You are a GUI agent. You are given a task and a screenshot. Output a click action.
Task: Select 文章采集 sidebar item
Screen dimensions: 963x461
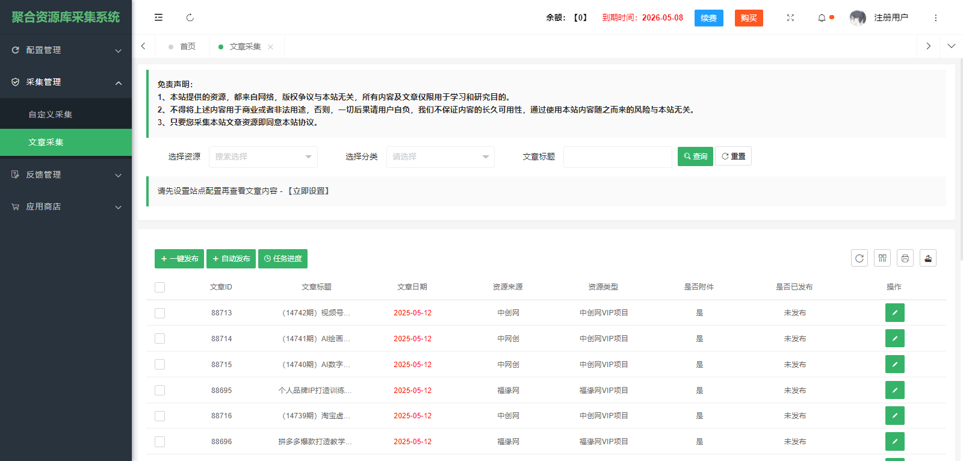[x=66, y=143]
